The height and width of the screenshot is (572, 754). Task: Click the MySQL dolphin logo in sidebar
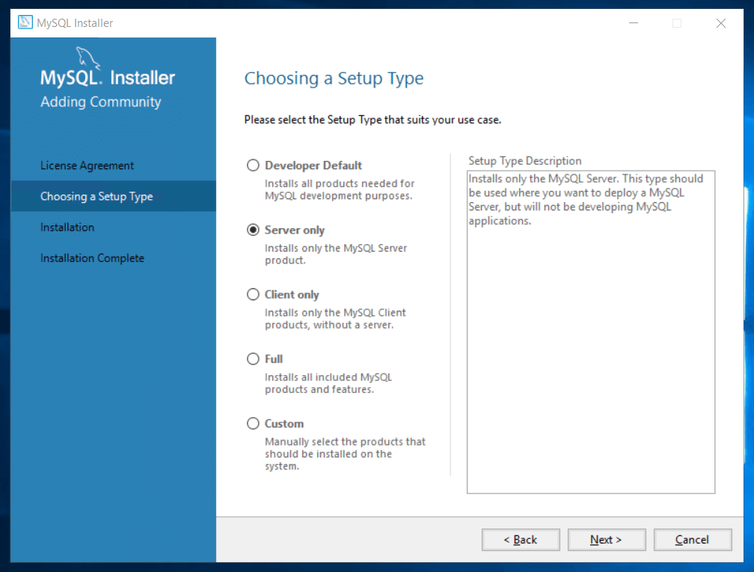click(x=88, y=58)
